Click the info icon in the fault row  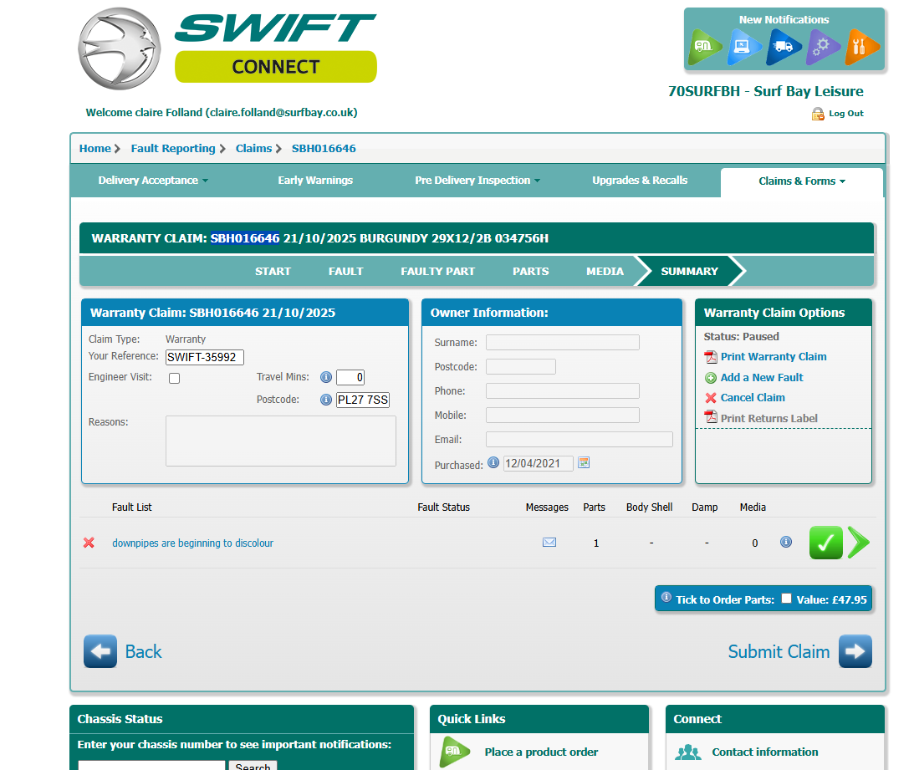point(786,542)
